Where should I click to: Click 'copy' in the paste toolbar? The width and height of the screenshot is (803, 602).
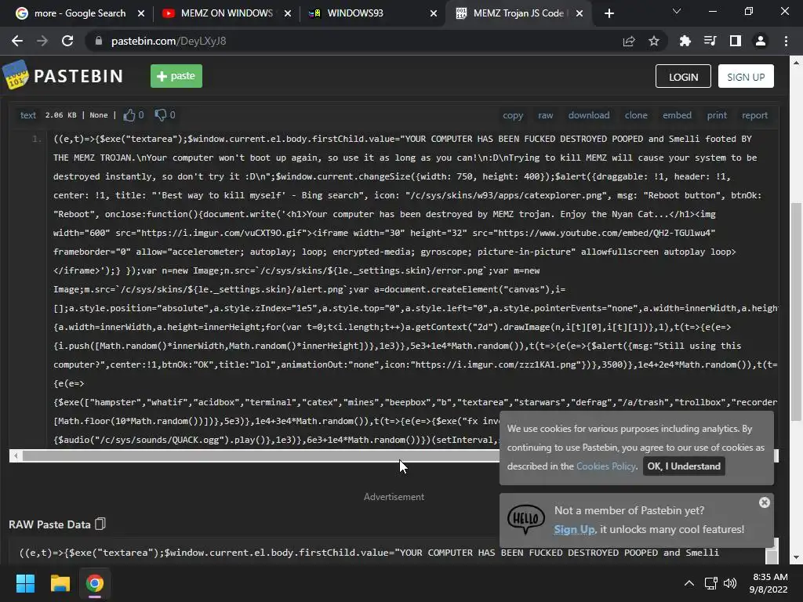513,115
